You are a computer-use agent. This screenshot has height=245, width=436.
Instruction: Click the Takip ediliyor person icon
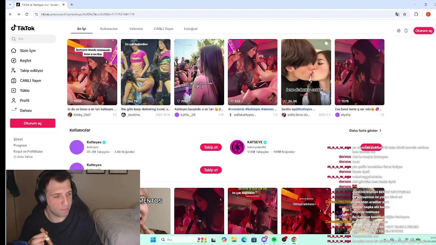point(14,70)
